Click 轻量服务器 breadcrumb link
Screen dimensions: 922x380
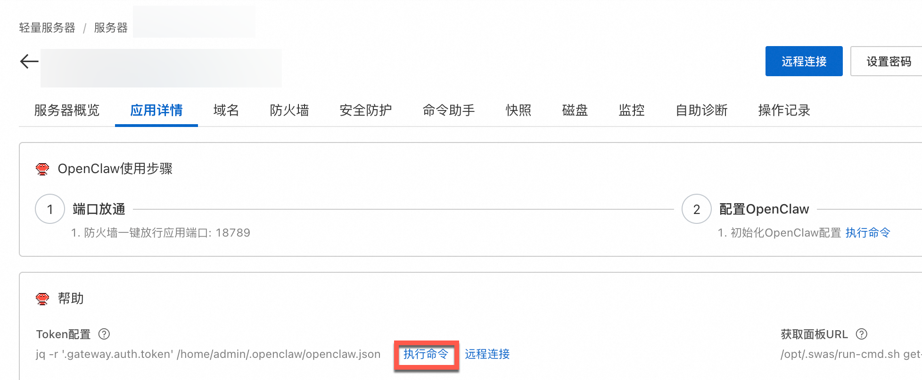tap(47, 28)
